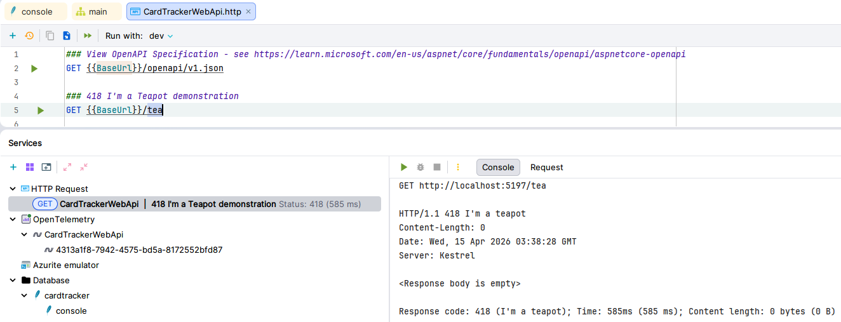Click the Response body is empty message

pos(460,283)
